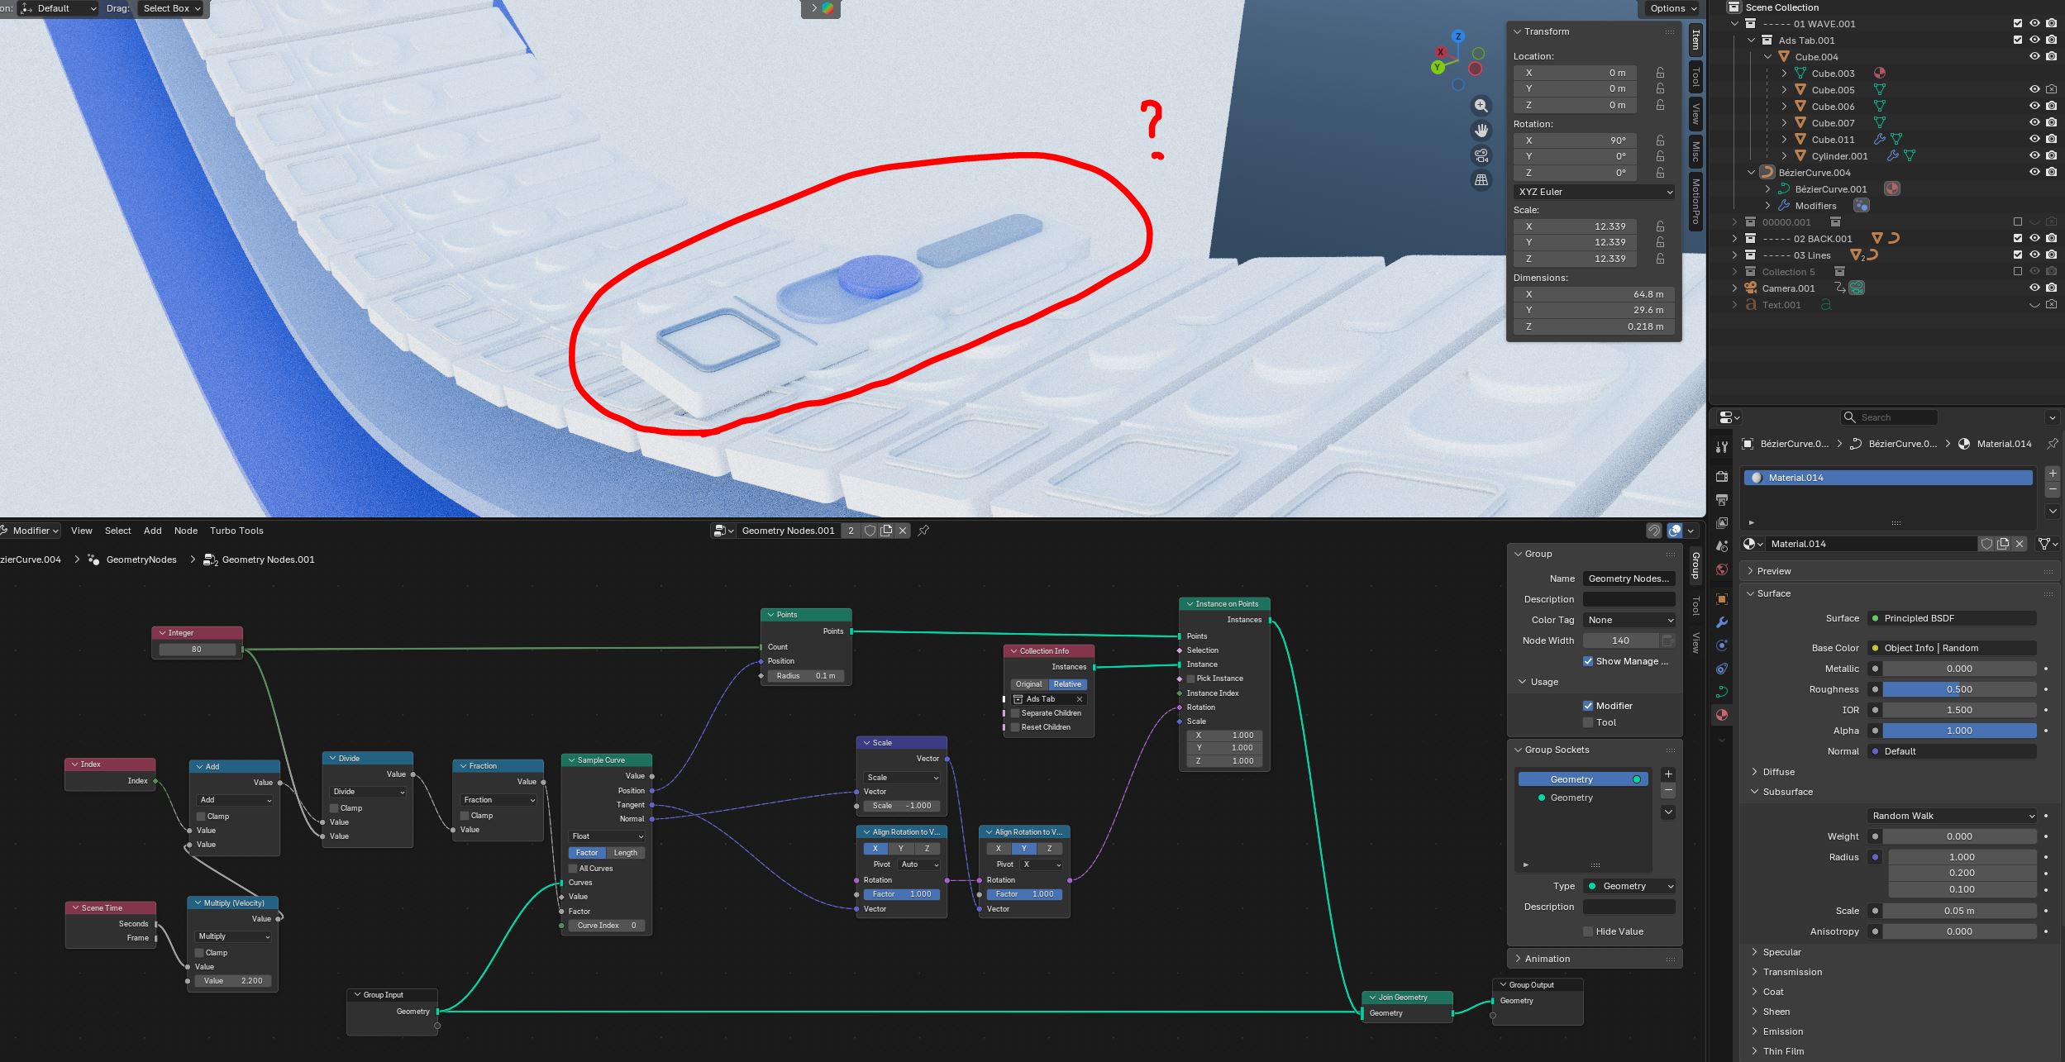
Task: Enable the Clamp checkbox in Add node
Action: [201, 817]
